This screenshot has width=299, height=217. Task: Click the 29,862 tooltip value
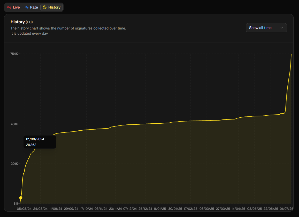(x=31, y=145)
